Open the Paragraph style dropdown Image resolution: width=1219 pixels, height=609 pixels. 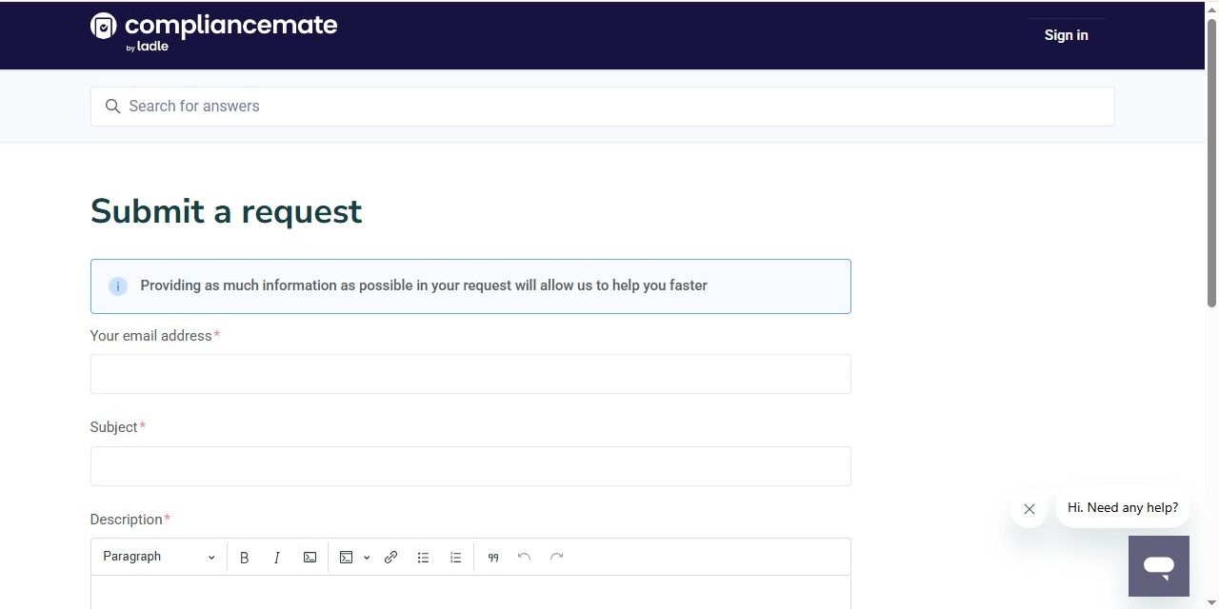click(x=157, y=557)
